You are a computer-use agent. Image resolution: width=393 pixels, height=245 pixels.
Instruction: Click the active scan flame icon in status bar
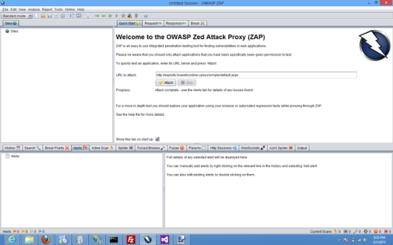335,232
